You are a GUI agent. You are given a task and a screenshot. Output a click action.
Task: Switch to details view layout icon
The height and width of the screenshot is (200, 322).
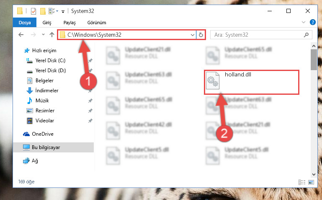302,182
